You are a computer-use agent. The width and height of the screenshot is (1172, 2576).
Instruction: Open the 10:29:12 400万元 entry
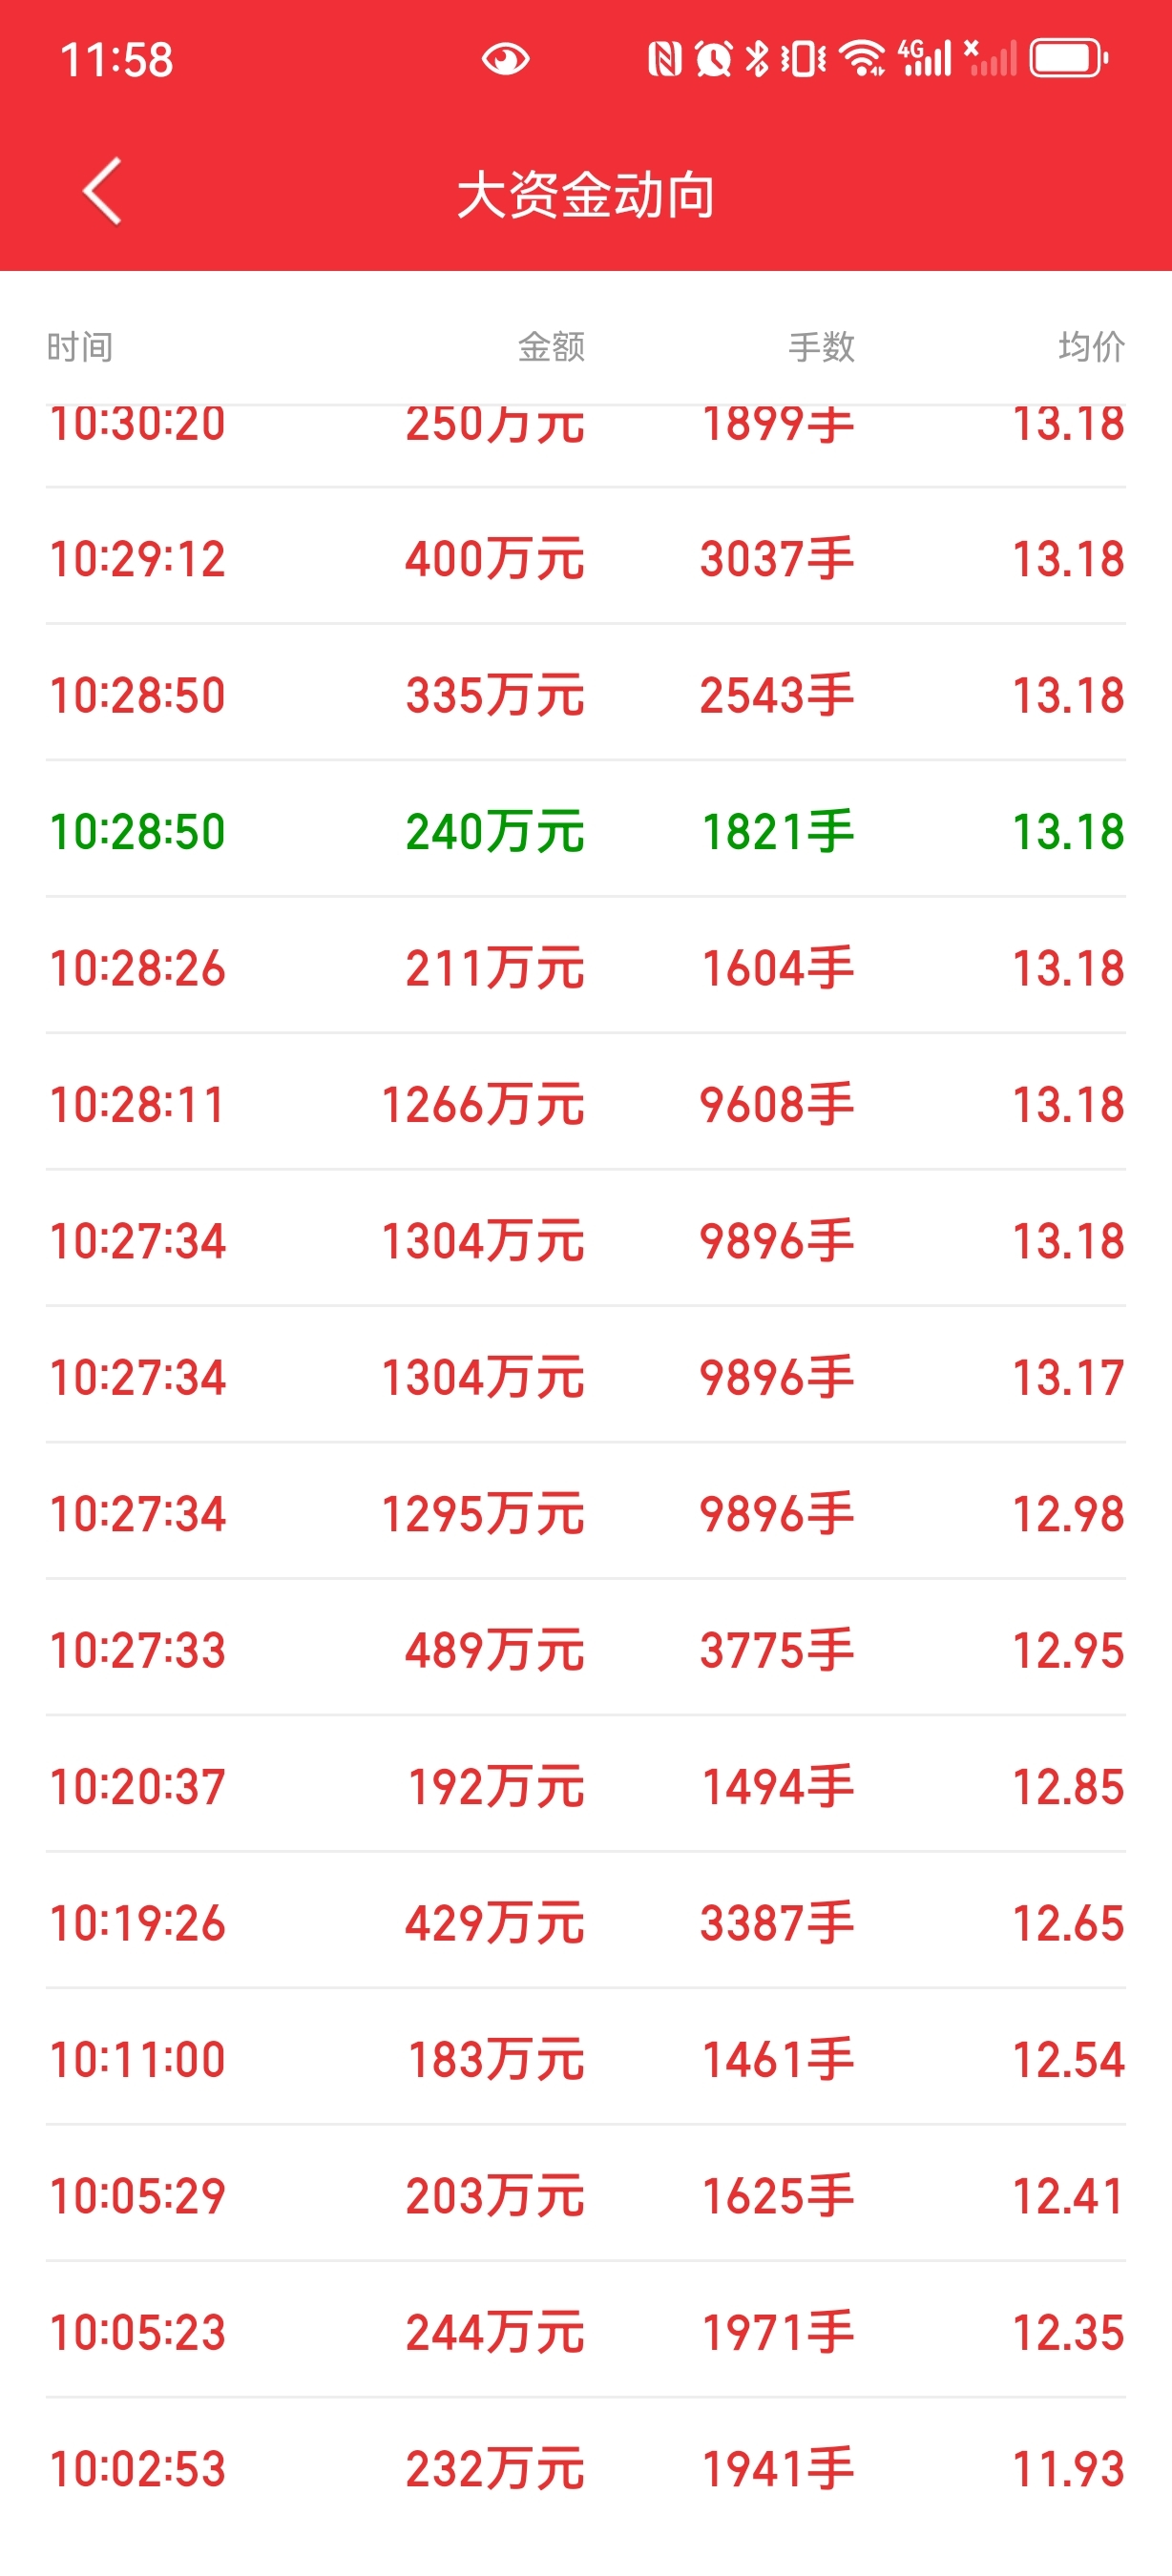(586, 558)
